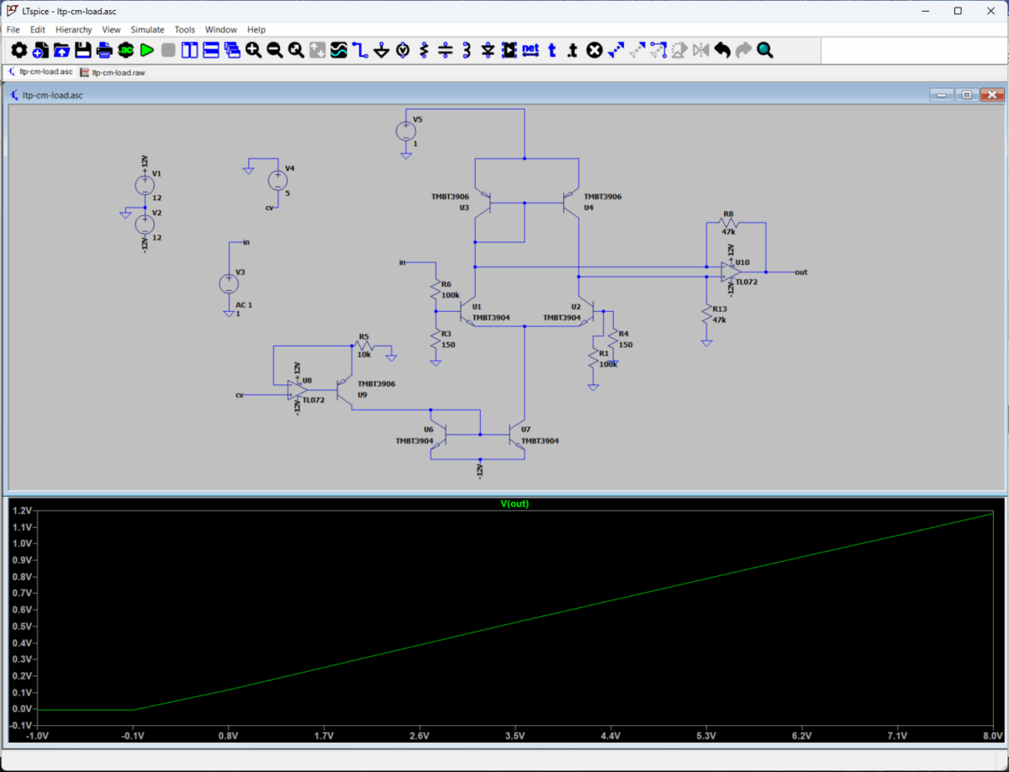Select the Draw Wire tool
Screen dimensions: 1009x772
361,50
